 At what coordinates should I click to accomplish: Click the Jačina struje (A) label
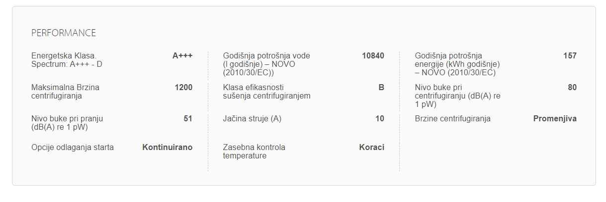[252, 119]
